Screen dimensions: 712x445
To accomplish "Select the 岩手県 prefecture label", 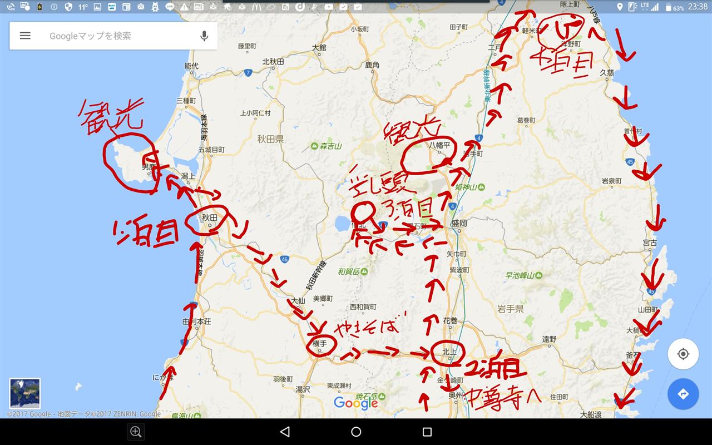I will click(x=511, y=308).
